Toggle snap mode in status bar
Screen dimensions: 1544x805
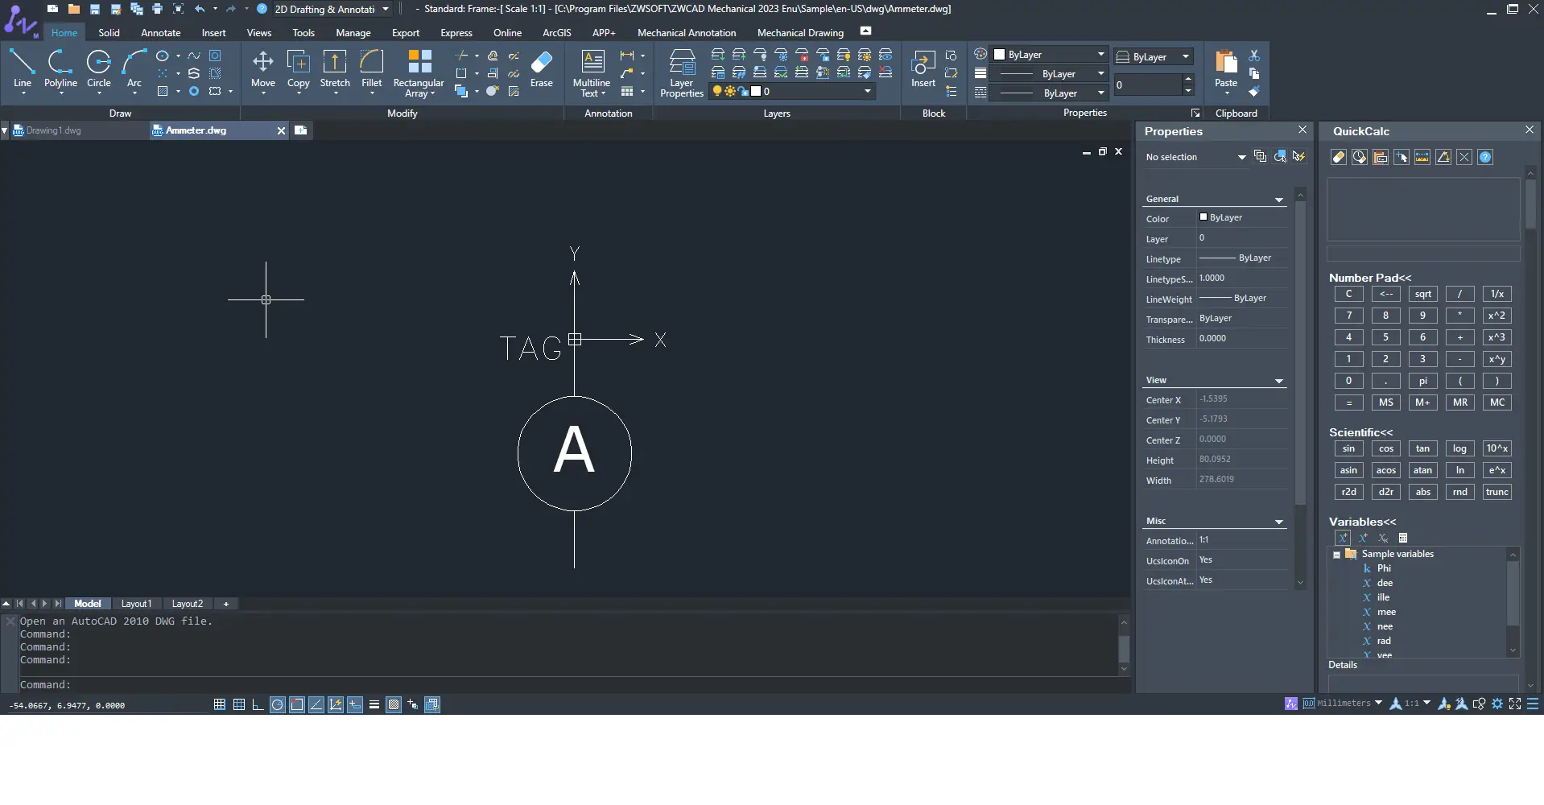click(x=219, y=704)
